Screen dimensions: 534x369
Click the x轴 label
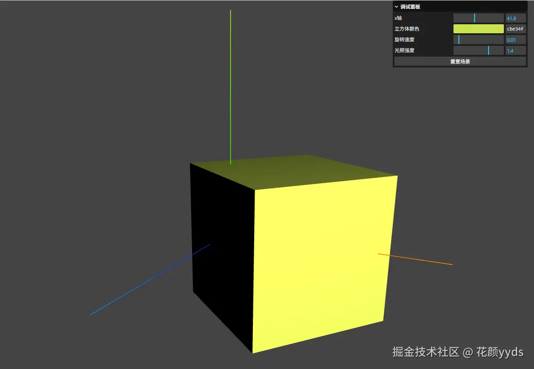coord(398,18)
